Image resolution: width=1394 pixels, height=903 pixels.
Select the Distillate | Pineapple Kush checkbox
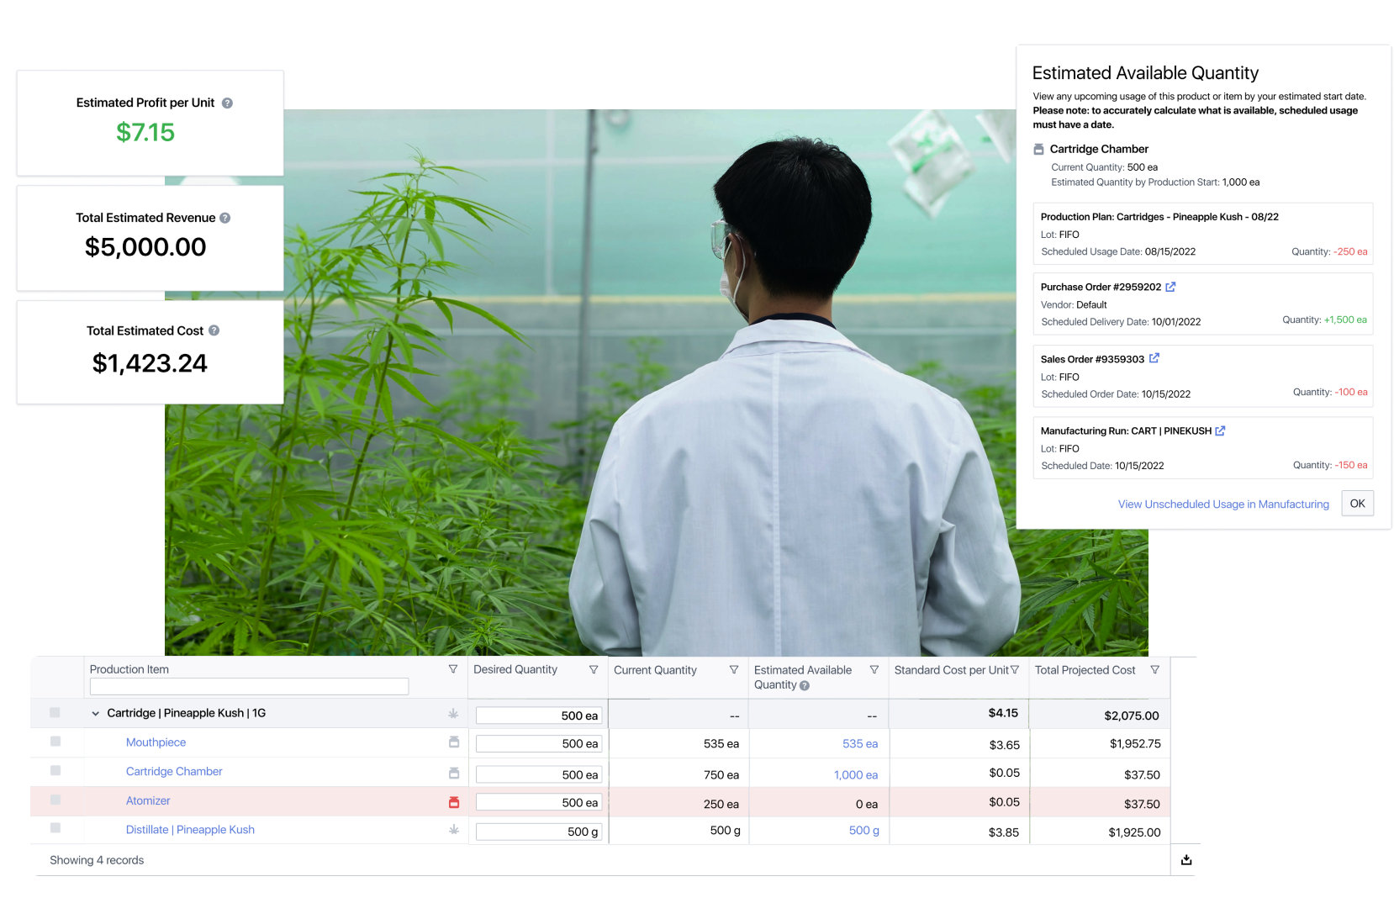[55, 827]
